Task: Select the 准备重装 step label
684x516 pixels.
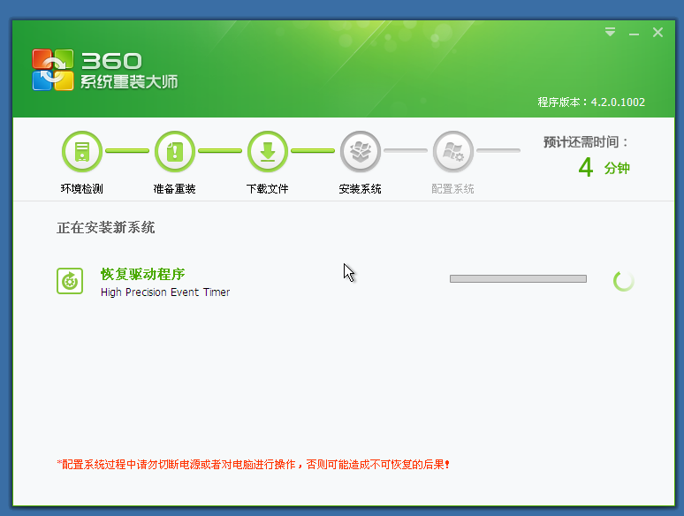Action: 174,189
